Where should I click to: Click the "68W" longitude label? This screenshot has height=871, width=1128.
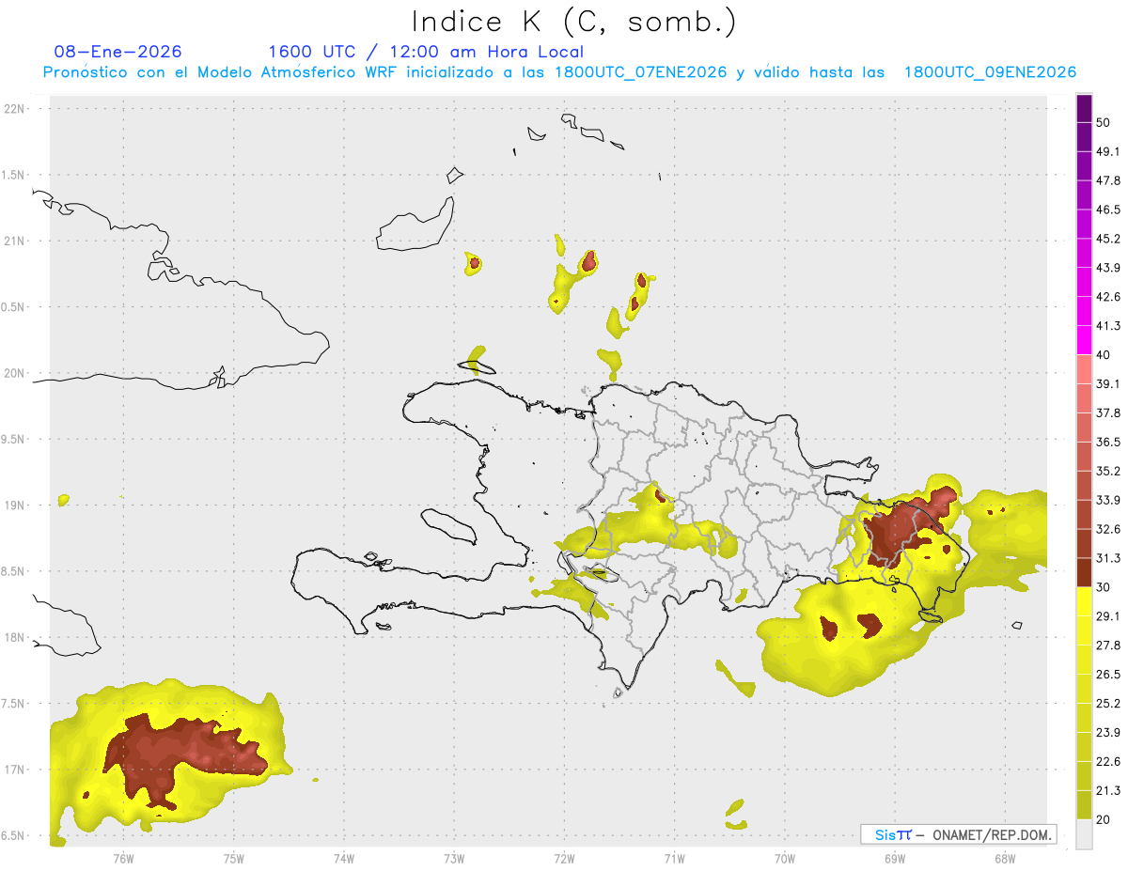(1004, 858)
